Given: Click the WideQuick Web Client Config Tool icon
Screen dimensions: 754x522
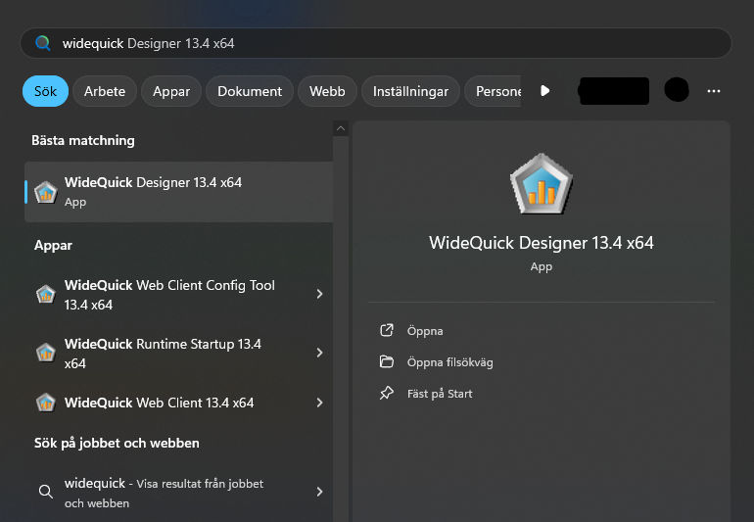Looking at the screenshot, I should pyautogui.click(x=46, y=294).
